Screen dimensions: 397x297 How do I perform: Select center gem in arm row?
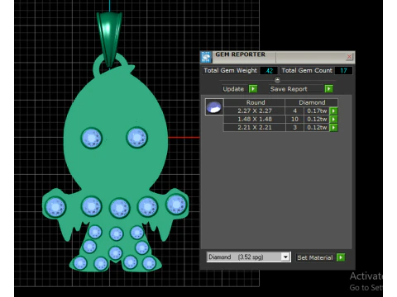coord(119,208)
